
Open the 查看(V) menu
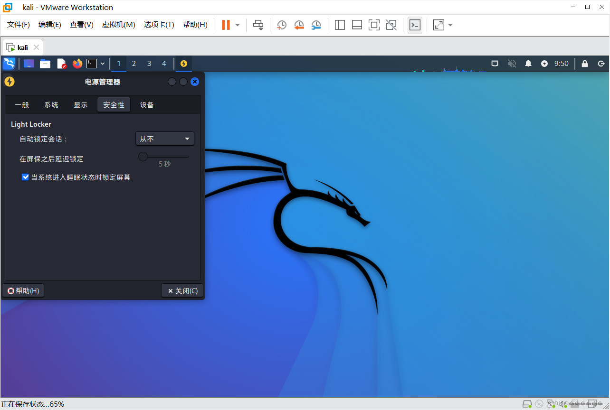click(x=82, y=25)
